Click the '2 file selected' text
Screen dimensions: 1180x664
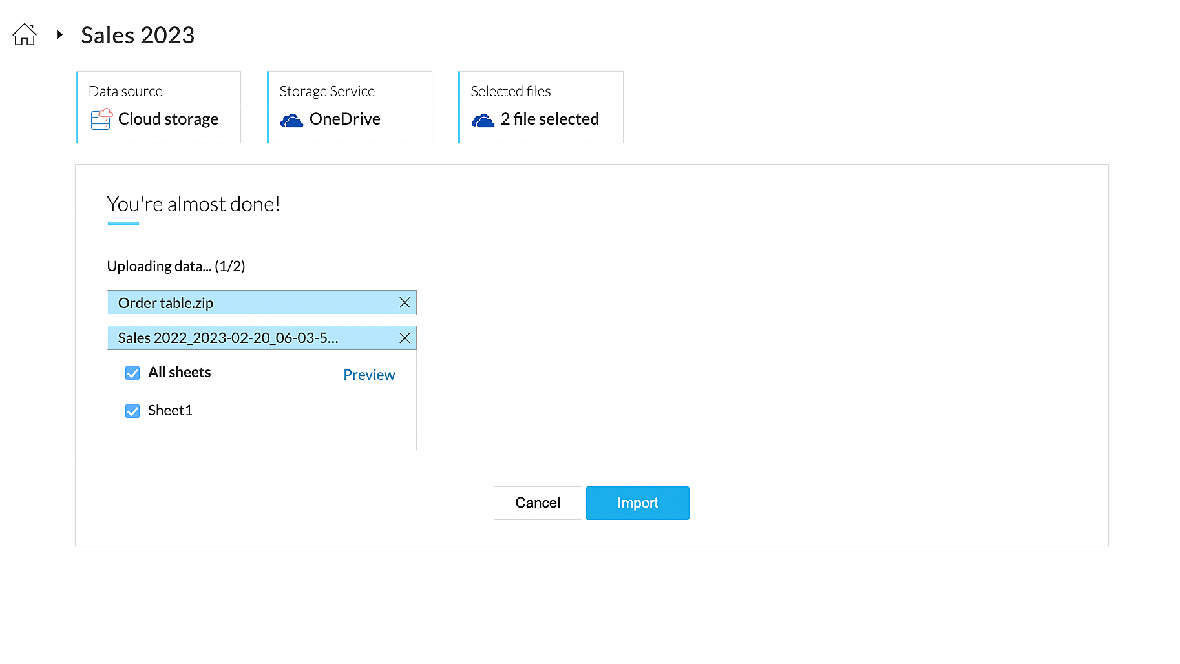(550, 119)
